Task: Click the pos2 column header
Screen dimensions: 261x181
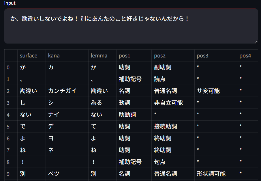Action: point(173,55)
